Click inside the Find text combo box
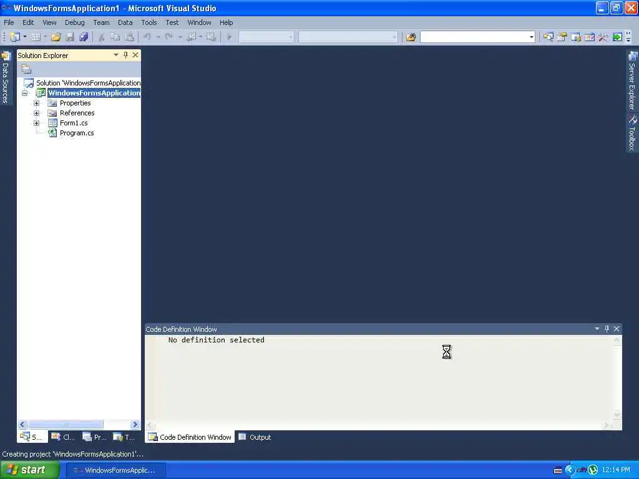This screenshot has width=639, height=479. pyautogui.click(x=474, y=37)
